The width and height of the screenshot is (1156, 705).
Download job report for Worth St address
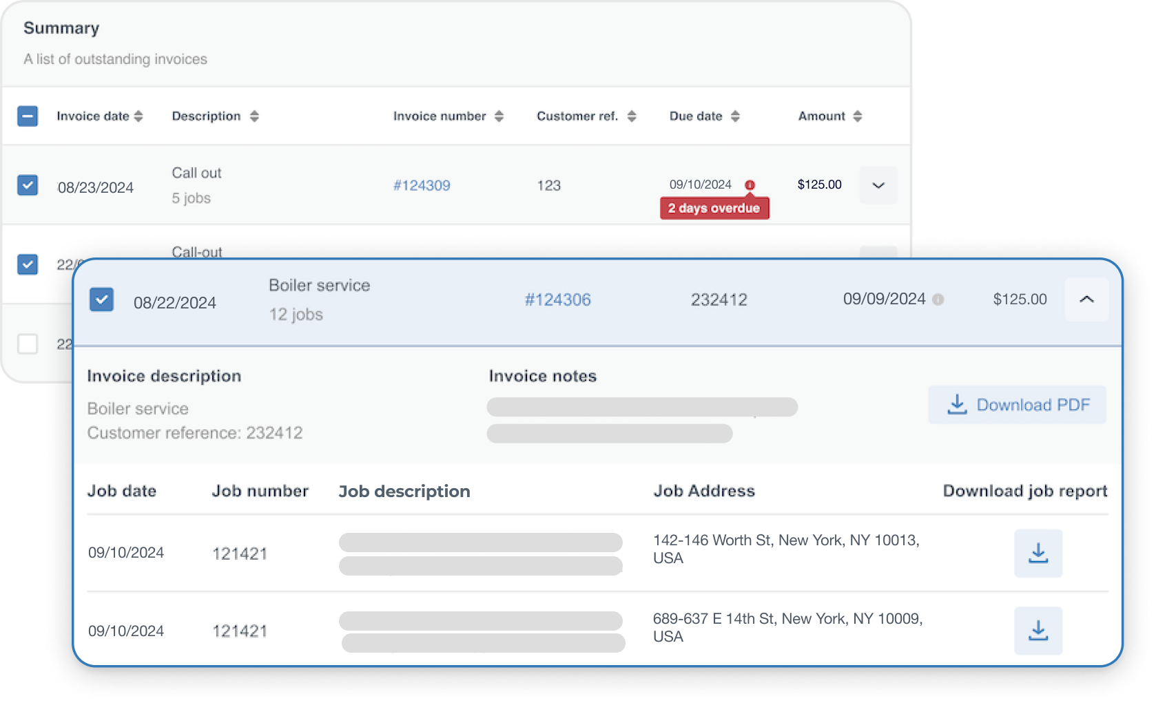[x=1038, y=553]
